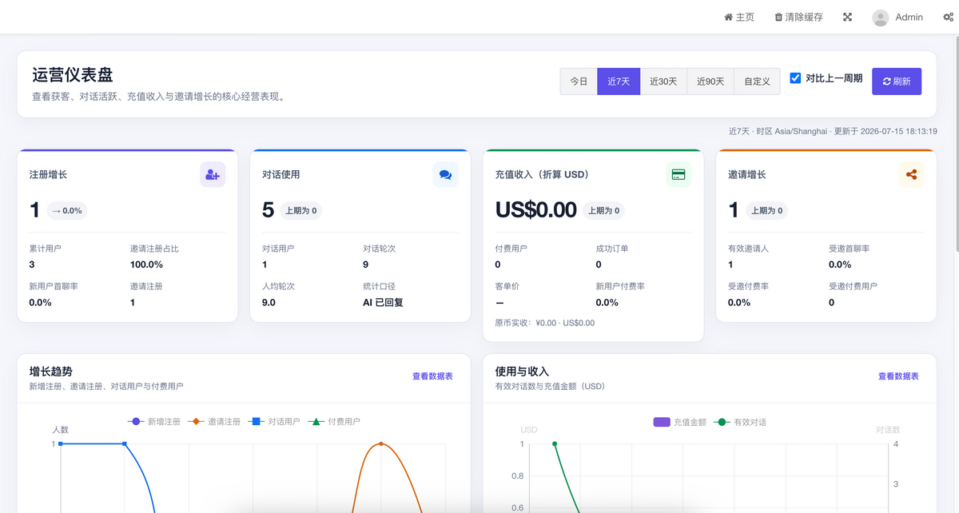Toggle 新增注册 legend series
Image resolution: width=959 pixels, height=513 pixels.
pos(153,421)
